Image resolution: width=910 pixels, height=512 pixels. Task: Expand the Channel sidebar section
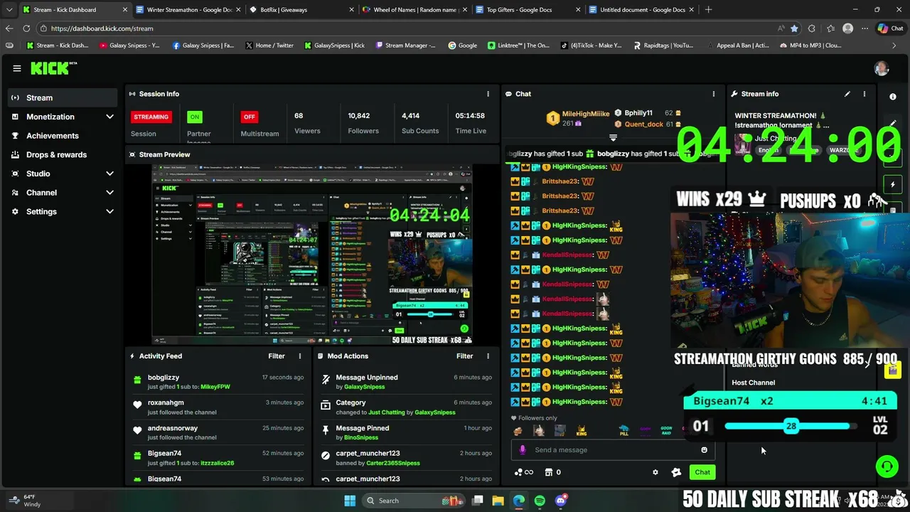(x=109, y=193)
